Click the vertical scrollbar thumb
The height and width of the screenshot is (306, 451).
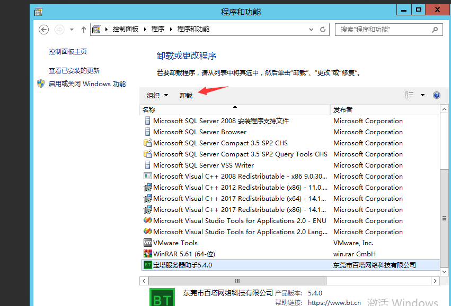(x=445, y=218)
